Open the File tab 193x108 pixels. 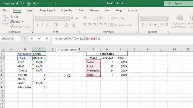click(x=5, y=10)
